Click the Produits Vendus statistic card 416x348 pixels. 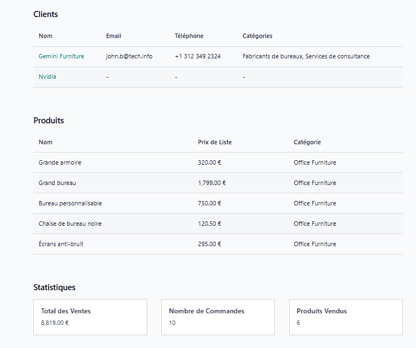345,317
